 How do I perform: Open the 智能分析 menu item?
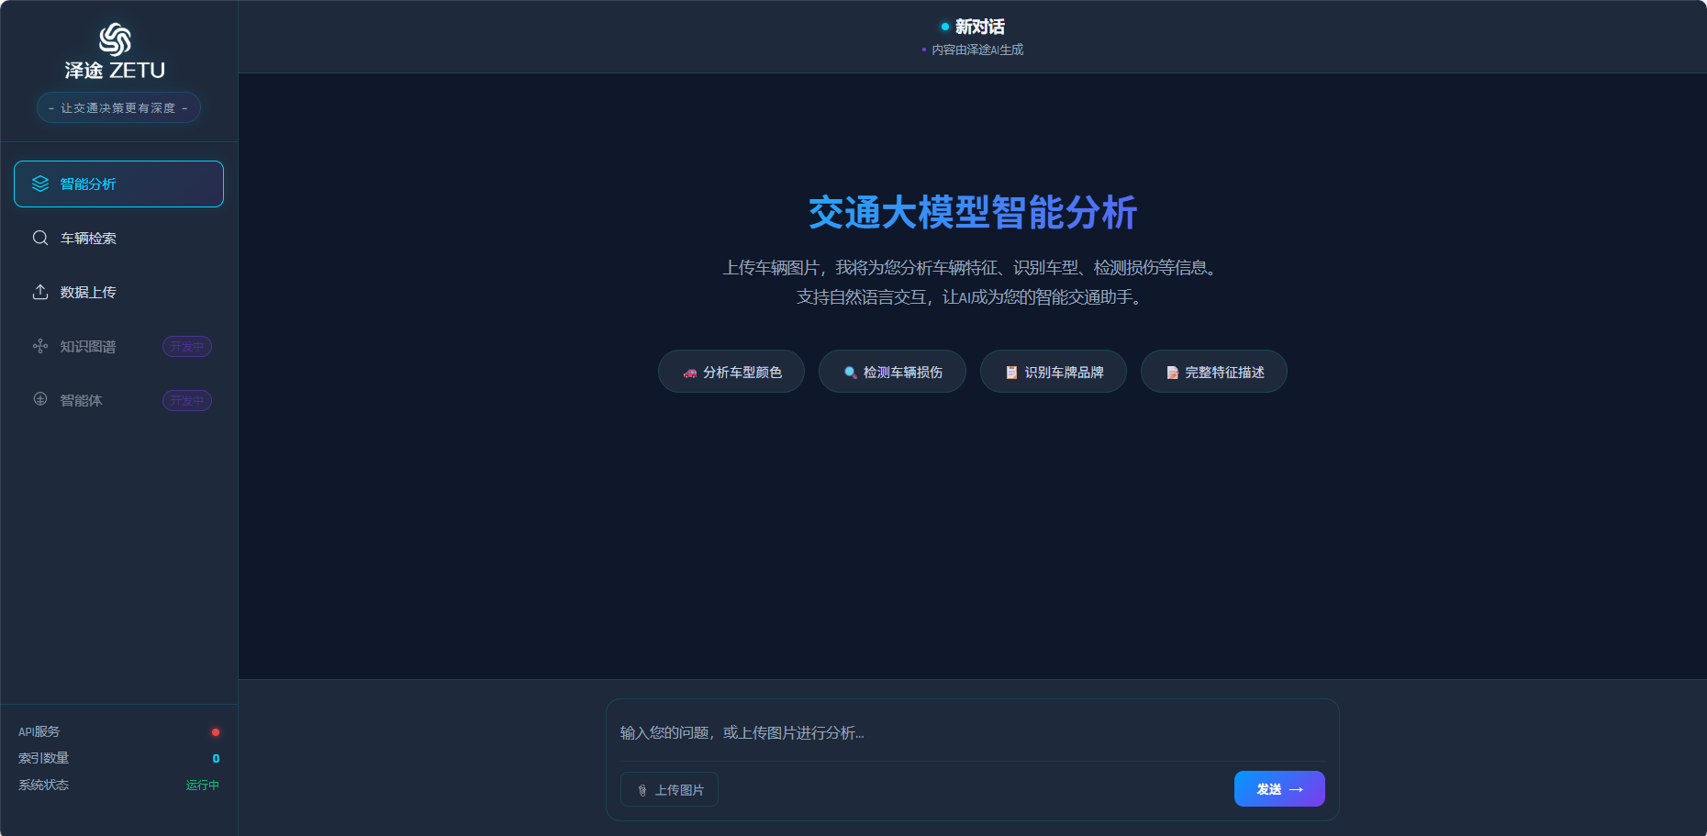[118, 184]
